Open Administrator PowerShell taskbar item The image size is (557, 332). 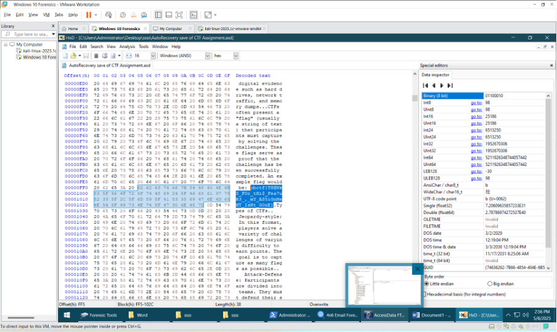pyautogui.click(x=290, y=315)
